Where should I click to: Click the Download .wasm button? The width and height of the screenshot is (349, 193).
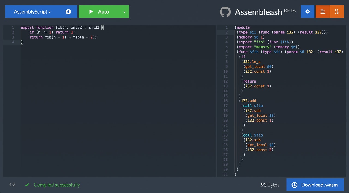315,185
